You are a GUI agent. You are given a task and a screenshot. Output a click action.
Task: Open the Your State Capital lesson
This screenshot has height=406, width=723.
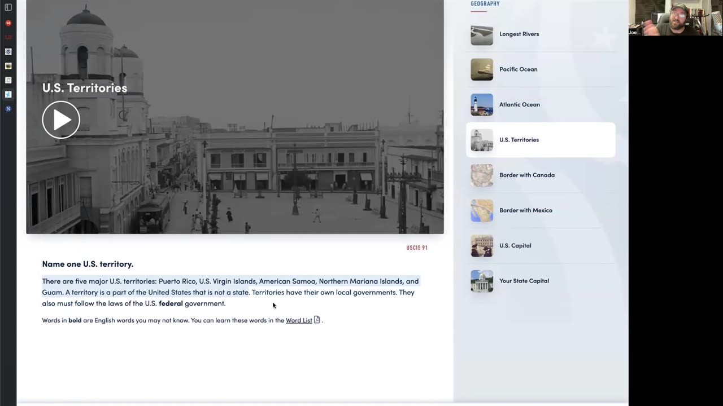(x=541, y=281)
